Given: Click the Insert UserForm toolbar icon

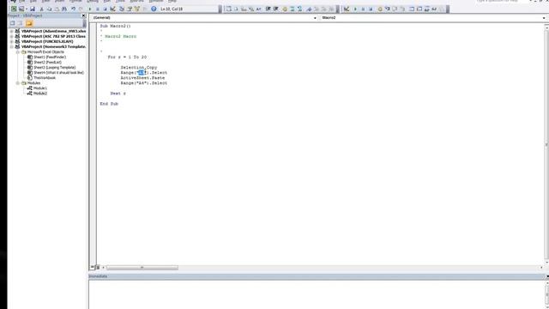Looking at the screenshot, I should tap(21, 9).
